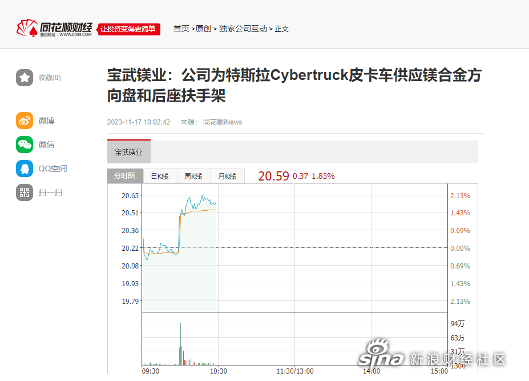Click the percentage change 1.83%
529x381 pixels.
(x=323, y=176)
